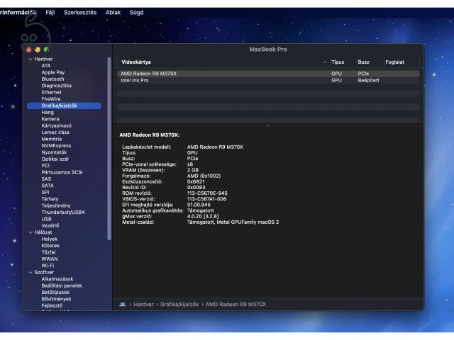
Task: Select Kamera in the sidebar
Action: point(50,119)
